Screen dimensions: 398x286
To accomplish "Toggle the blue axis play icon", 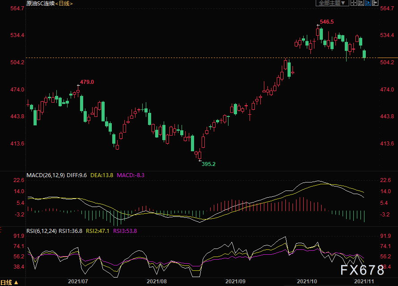I will (x=368, y=3).
